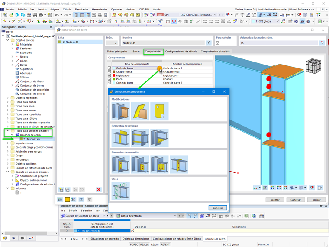Viewport: 329px width, 247px height.
Task: Click Cancelar in Editar unión de acero
Action: tap(295, 200)
